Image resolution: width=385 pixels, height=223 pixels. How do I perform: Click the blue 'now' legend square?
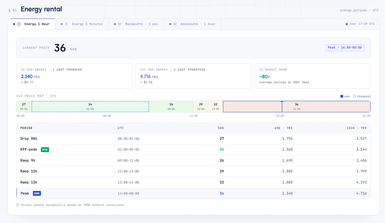(x=342, y=96)
